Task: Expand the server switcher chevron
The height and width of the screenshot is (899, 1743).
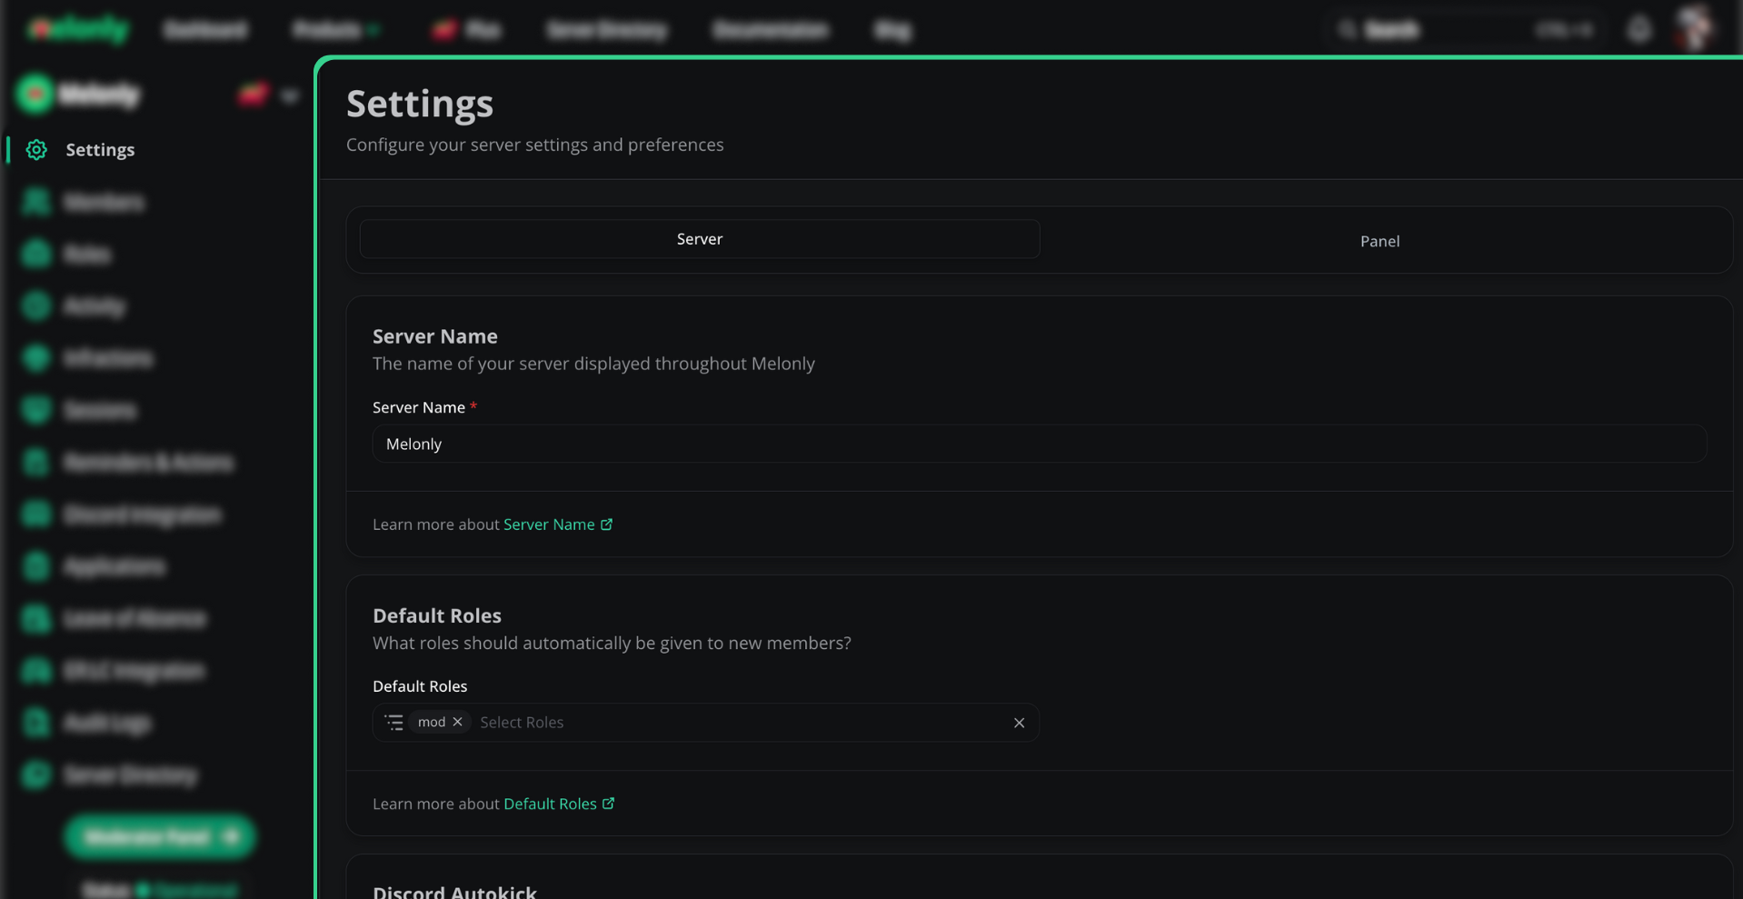Action: coord(289,95)
